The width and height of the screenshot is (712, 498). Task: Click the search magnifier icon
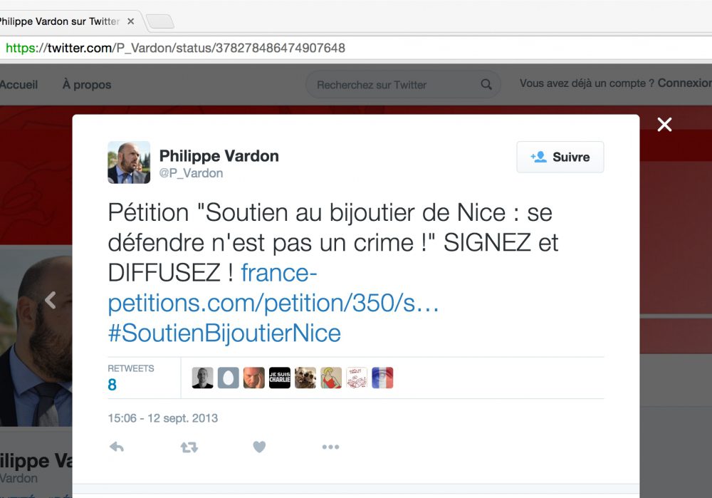point(486,85)
